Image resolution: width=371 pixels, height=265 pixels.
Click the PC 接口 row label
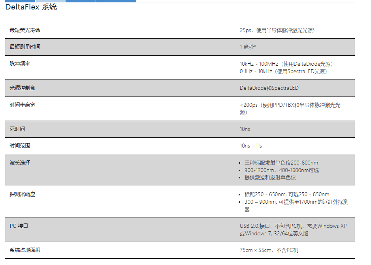19,226
